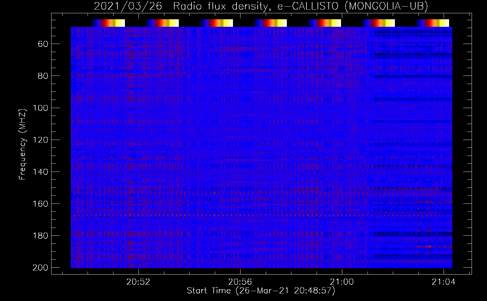Click the 21:00 time tick label
Screen dimensions: 487x301
(x=342, y=282)
